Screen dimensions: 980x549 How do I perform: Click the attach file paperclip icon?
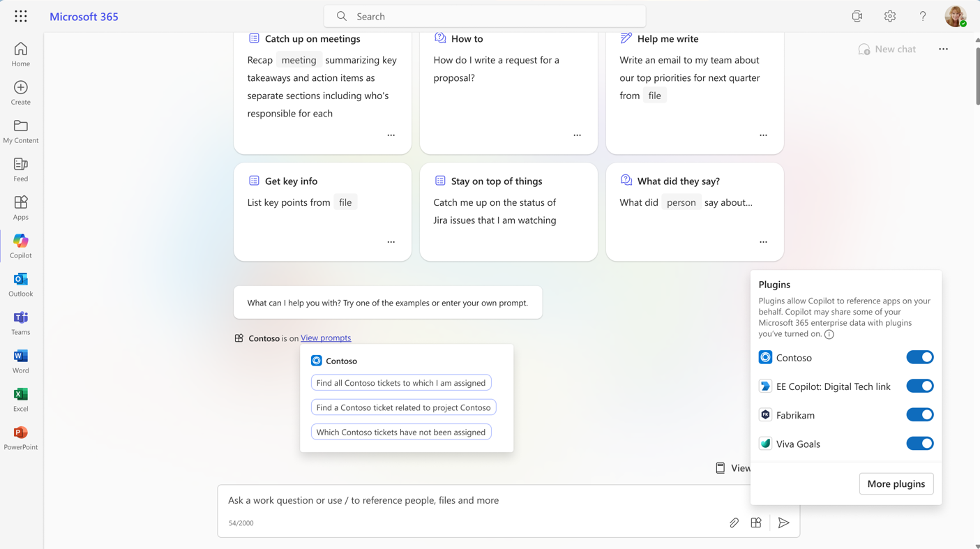pos(734,522)
